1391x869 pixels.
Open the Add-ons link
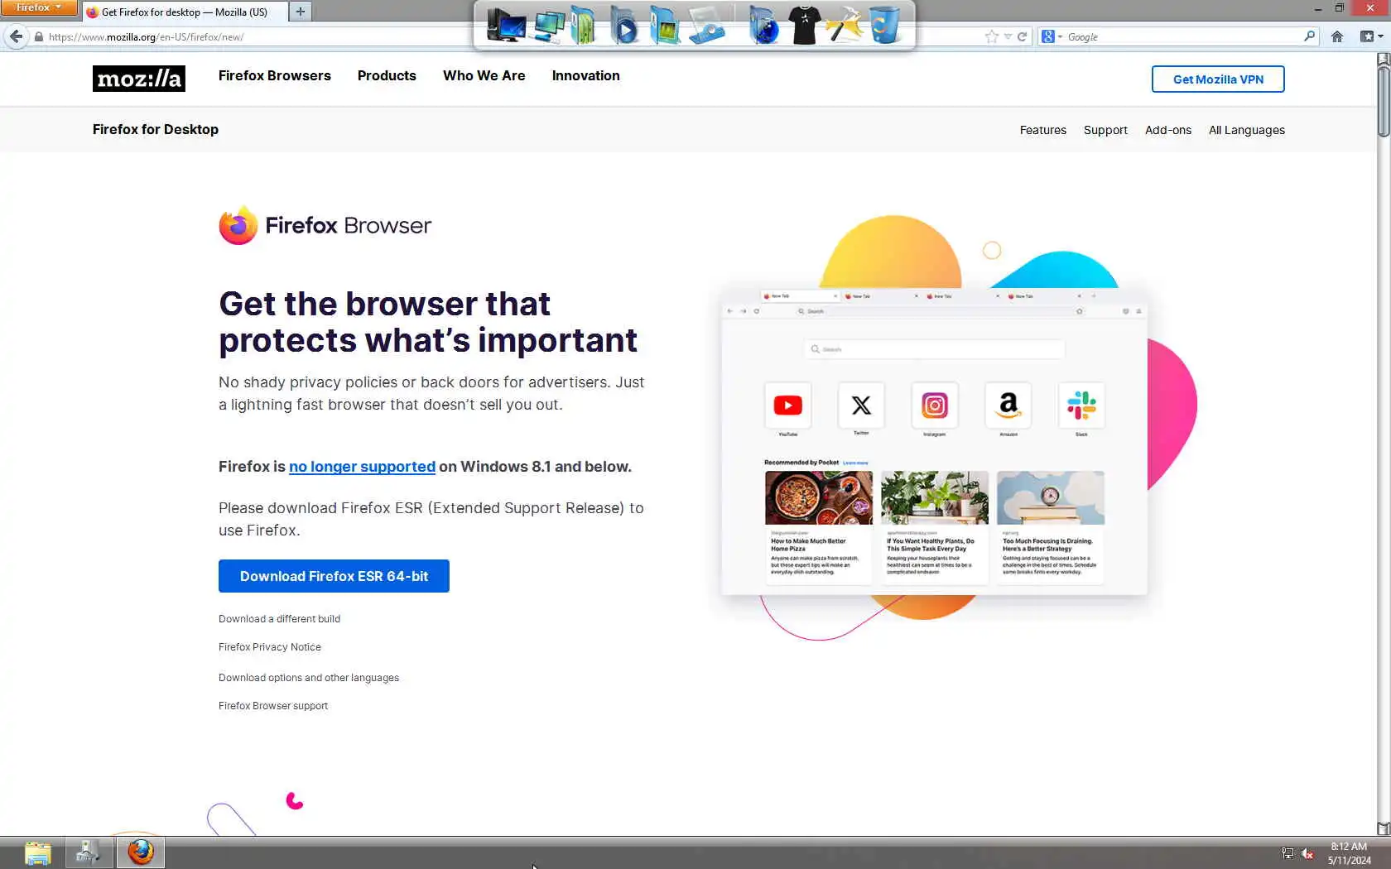tap(1168, 130)
